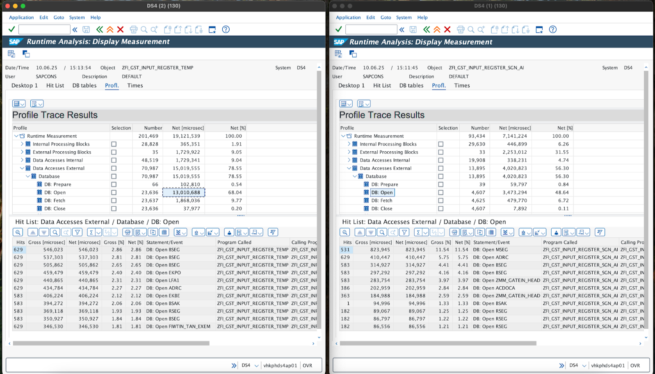Click Help question mark in right window
Screen dimensions: 655x374
(553, 30)
